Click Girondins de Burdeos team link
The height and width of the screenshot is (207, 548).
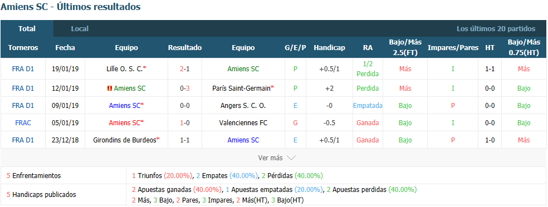coord(124,140)
